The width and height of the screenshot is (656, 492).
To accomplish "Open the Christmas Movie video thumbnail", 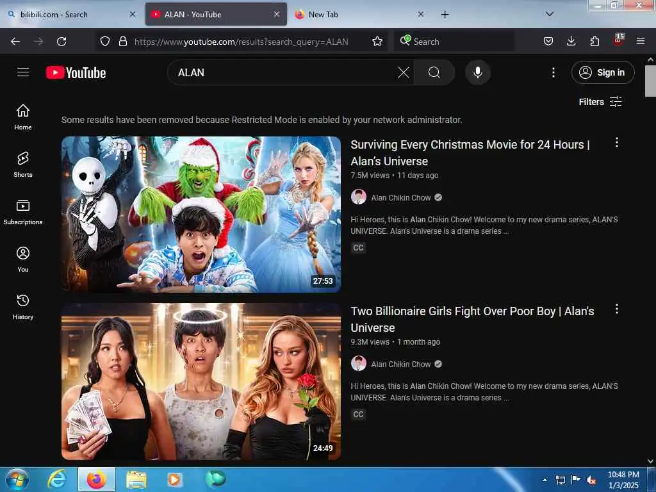I will [201, 214].
